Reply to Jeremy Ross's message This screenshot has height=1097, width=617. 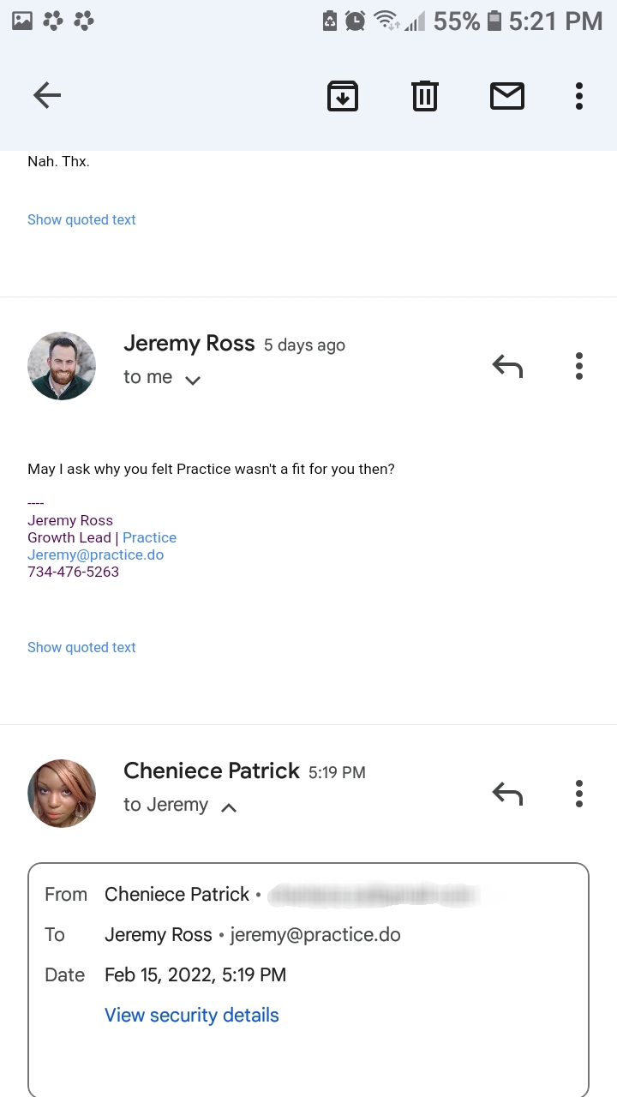(507, 367)
